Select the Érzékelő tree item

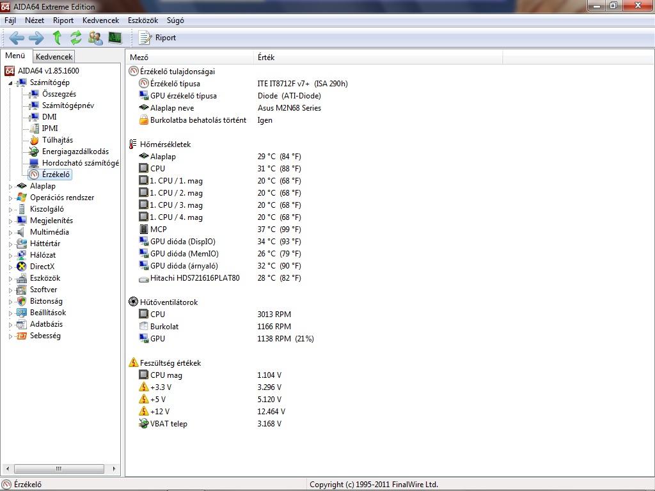[x=56, y=175]
